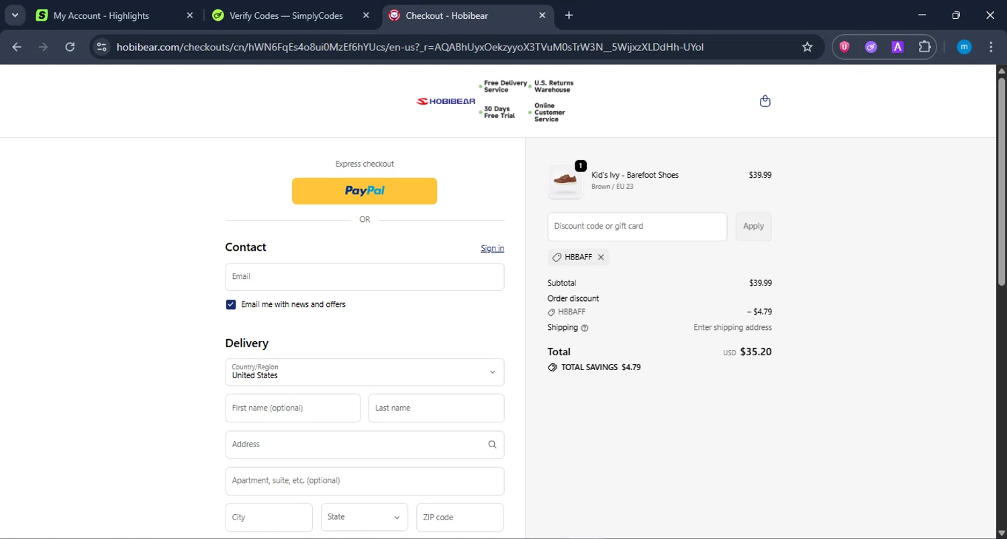
Task: Open the browser Extensions puzzle icon
Action: [924, 47]
